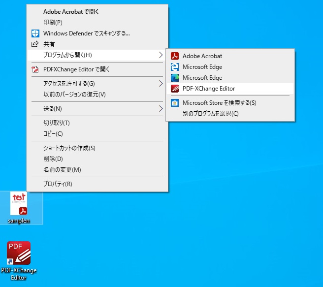Pick first 'Microsoft Edge' label in submenu
This screenshot has width=323, height=287.
click(x=202, y=67)
